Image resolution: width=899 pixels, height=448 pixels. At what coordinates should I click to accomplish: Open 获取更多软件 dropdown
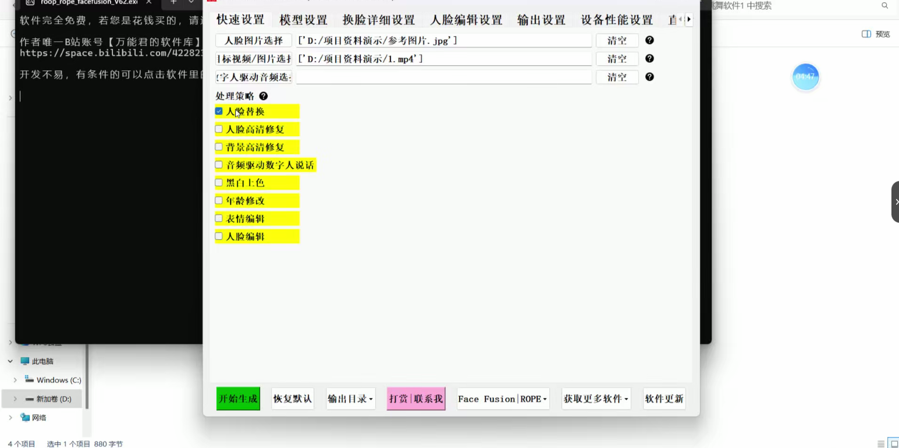[x=596, y=399]
